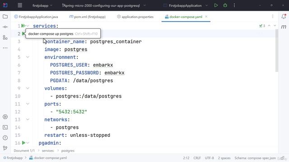This screenshot has width=289, height=162.
Task: Open the Maven tool window
Action: point(284,27)
